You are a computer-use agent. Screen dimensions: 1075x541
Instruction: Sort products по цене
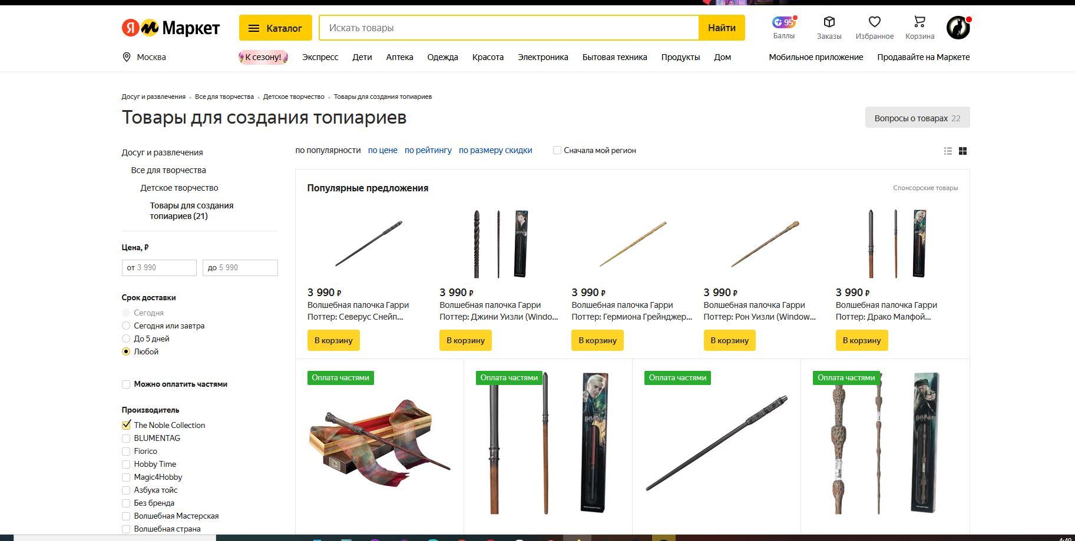coord(383,150)
